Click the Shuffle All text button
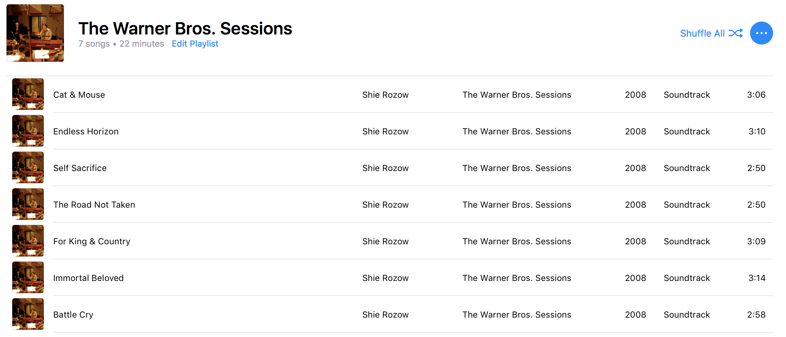Viewport: 786px width, 337px height. 702,33
